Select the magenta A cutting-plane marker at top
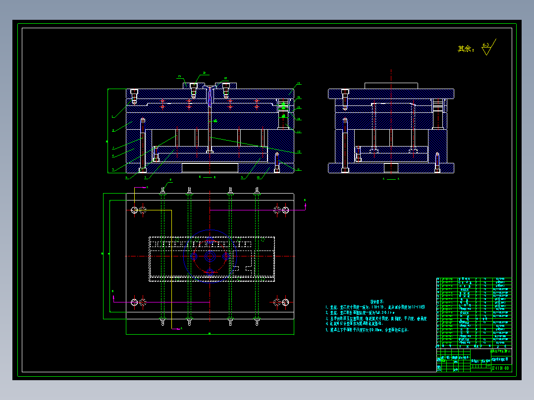Screen dimensions: 534x400 [141, 187]
